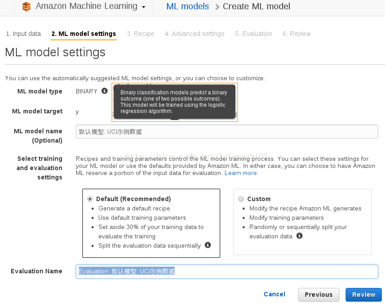Click the Evaluation Name input field
The image size is (385, 303).
[227, 271]
